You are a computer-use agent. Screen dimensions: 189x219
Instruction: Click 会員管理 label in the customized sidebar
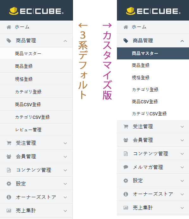coord(143,140)
